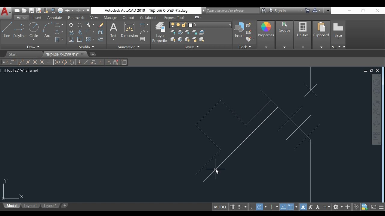Click the keyword search field
385x216 pixels.
coord(232,10)
